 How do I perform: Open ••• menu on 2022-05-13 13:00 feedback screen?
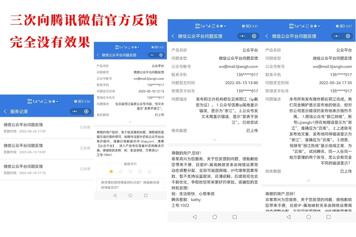click(x=243, y=36)
